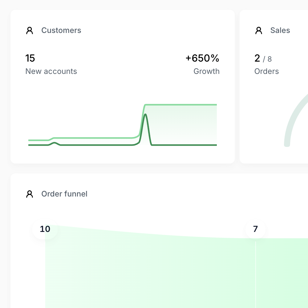Click the Growth label
The height and width of the screenshot is (308, 308).
tap(206, 71)
